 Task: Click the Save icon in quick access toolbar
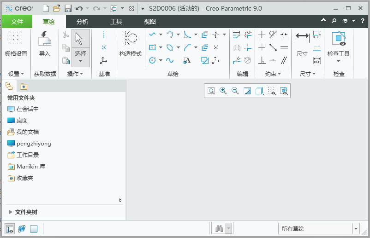point(68,8)
